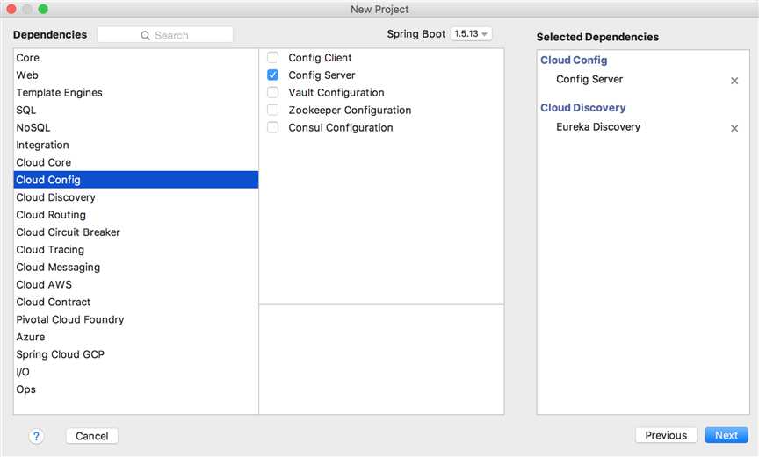Check the Zookeeper Configuration option

pos(273,111)
